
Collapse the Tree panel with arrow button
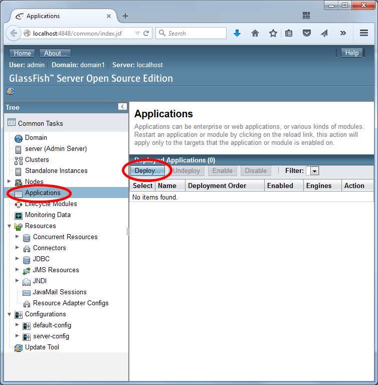point(122,107)
